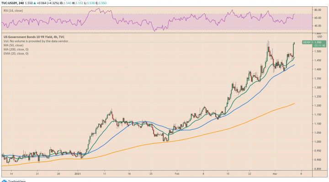Click the Mar date label on time axis

275,174
